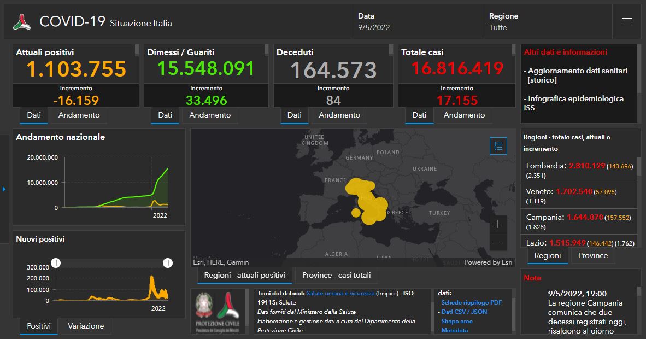Click the Italian Republic emblem
The width and height of the screenshot is (646, 339).
pos(205,306)
